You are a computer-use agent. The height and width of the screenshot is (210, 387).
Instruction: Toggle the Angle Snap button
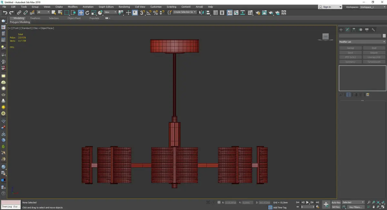[x=149, y=13]
